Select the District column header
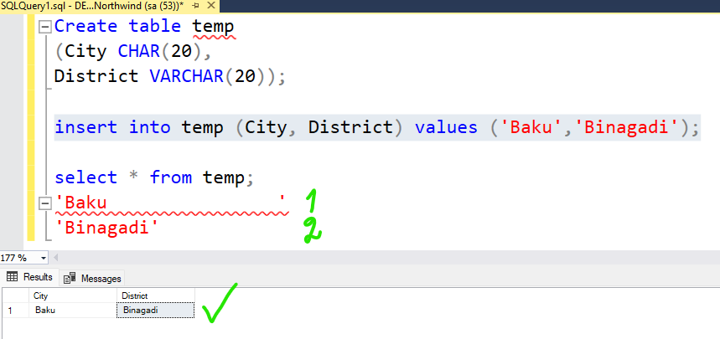 tap(156, 295)
